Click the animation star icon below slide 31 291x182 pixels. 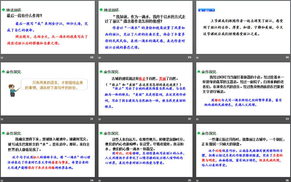(2, 119)
